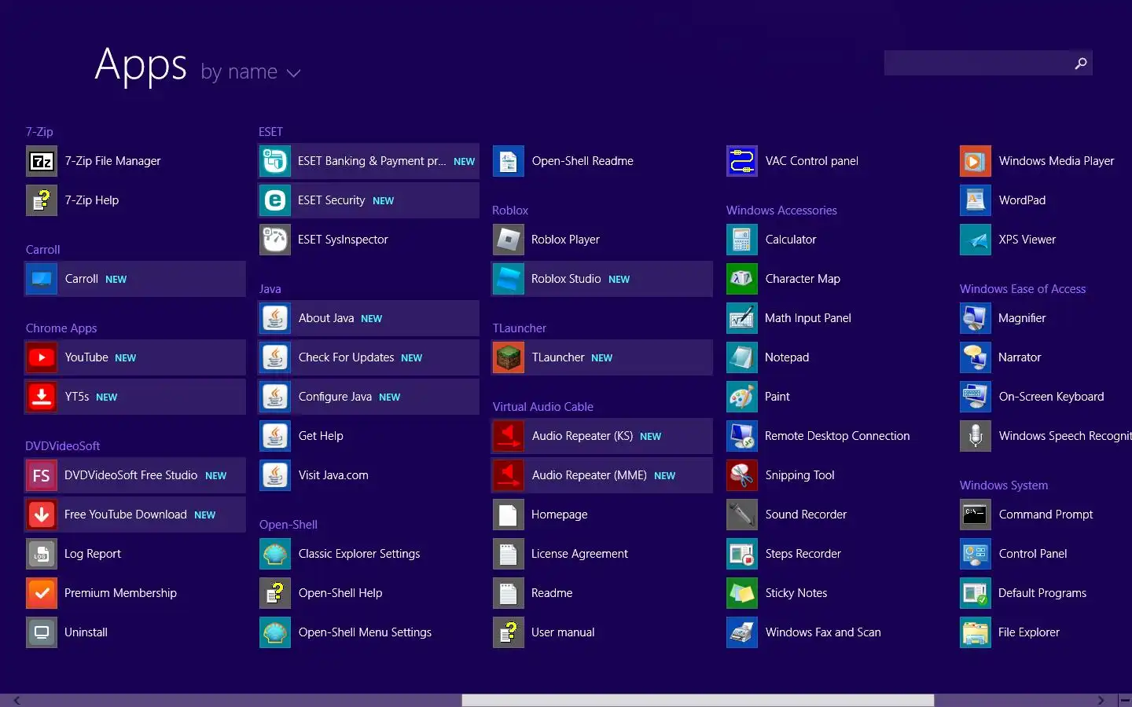Image resolution: width=1132 pixels, height=707 pixels.
Task: Open On-Screen Keyboard icon
Action: point(976,397)
